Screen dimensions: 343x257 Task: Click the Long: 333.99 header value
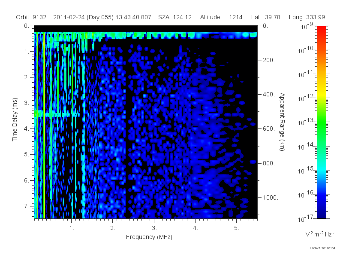pyautogui.click(x=307, y=17)
